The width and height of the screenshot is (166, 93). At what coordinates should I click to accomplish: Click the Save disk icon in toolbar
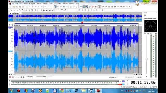click(17, 7)
